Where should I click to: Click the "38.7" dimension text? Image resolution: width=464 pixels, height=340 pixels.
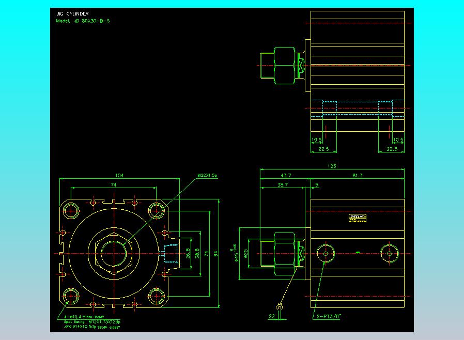(282, 184)
